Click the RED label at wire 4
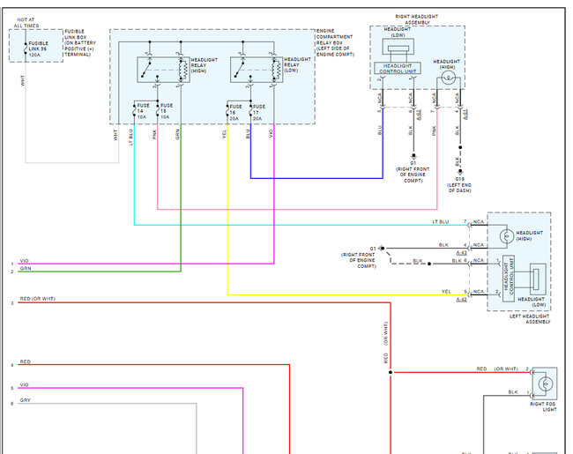This screenshot has width=573, height=454. coord(25,361)
